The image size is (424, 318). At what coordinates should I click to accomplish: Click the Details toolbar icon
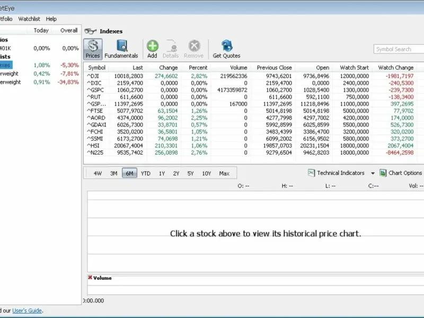pos(171,49)
